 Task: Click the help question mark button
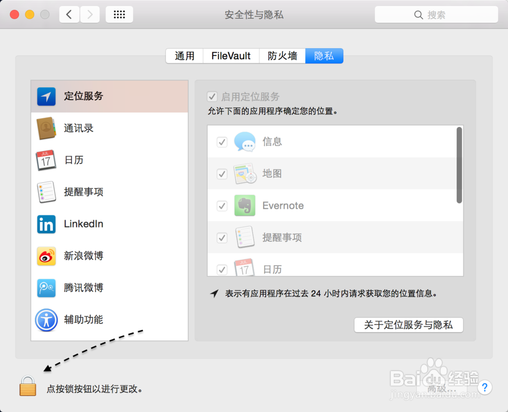coord(485,387)
